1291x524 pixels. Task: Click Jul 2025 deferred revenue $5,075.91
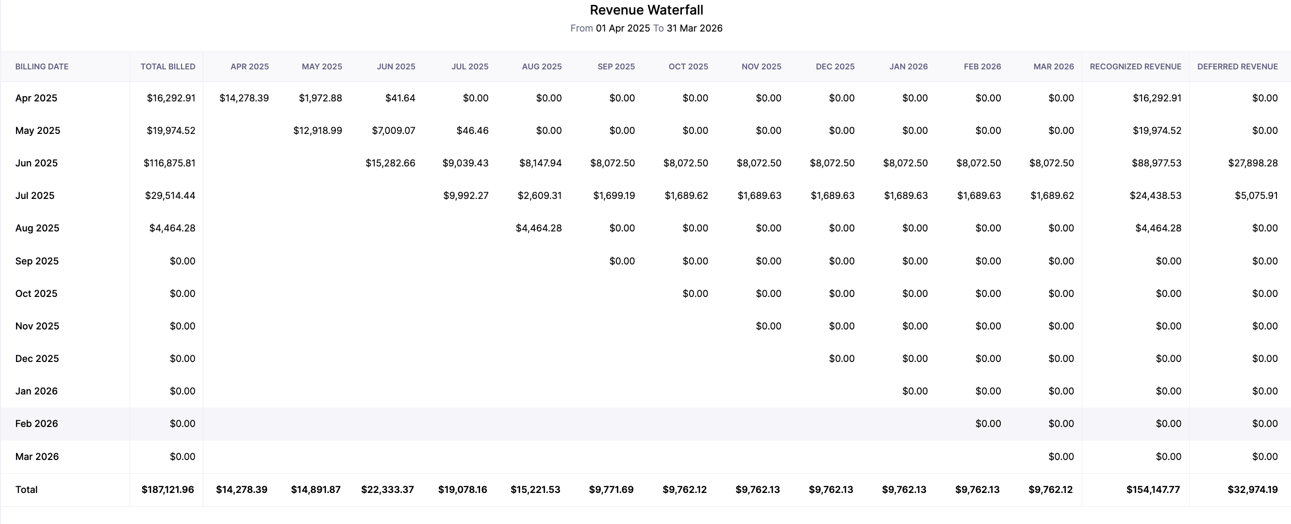coord(1256,196)
